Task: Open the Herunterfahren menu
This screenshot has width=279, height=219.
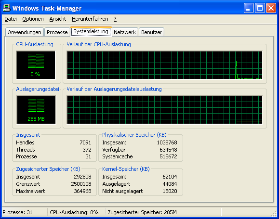Action: (x=90, y=19)
